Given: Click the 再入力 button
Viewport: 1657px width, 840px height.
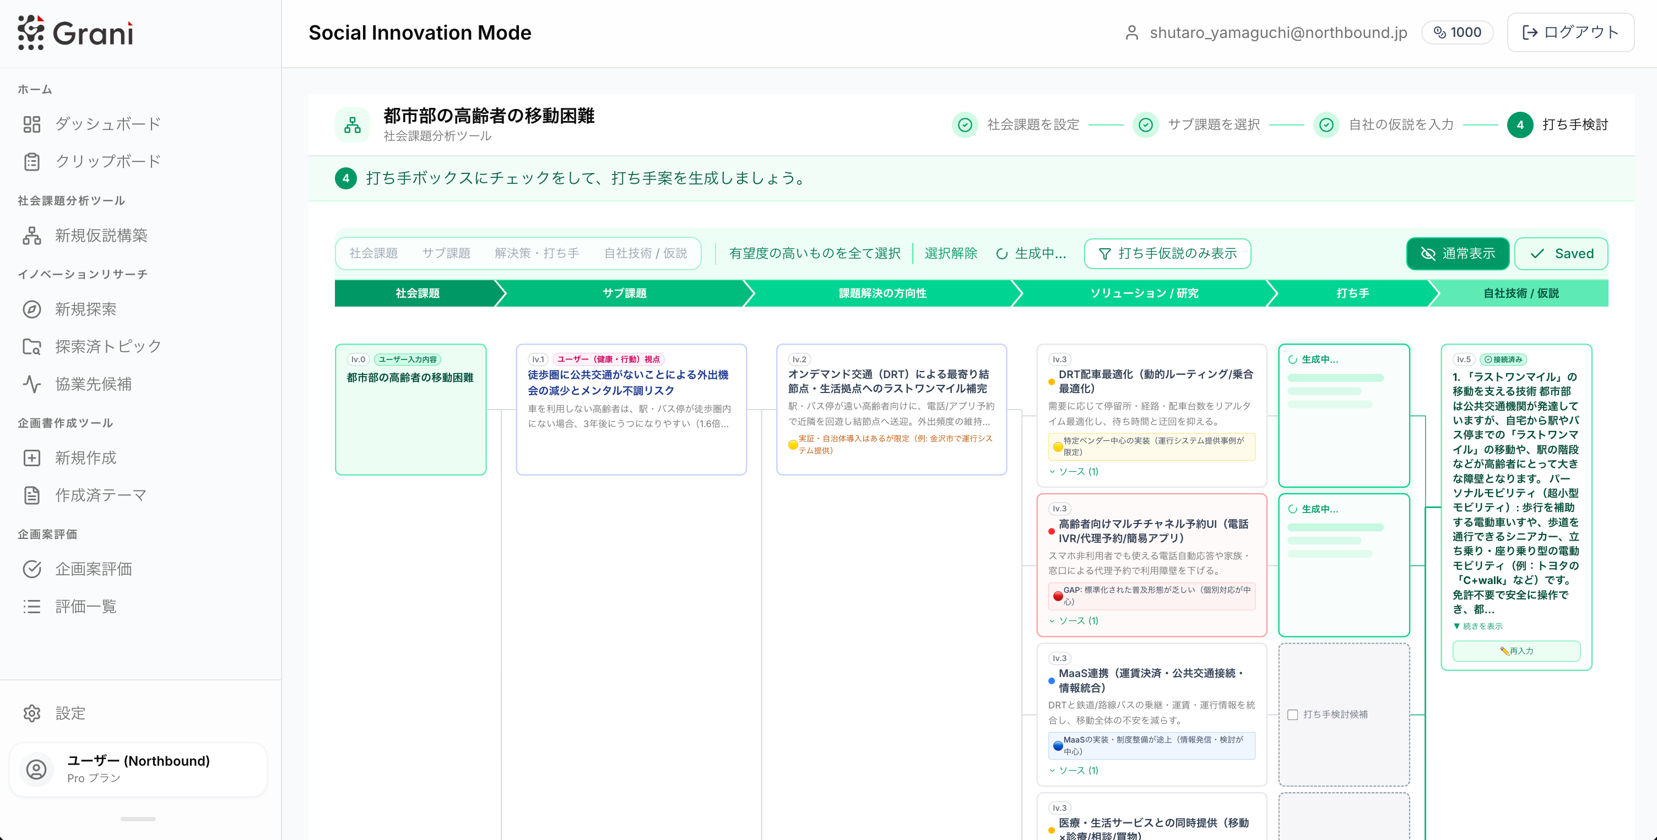Looking at the screenshot, I should tap(1515, 651).
